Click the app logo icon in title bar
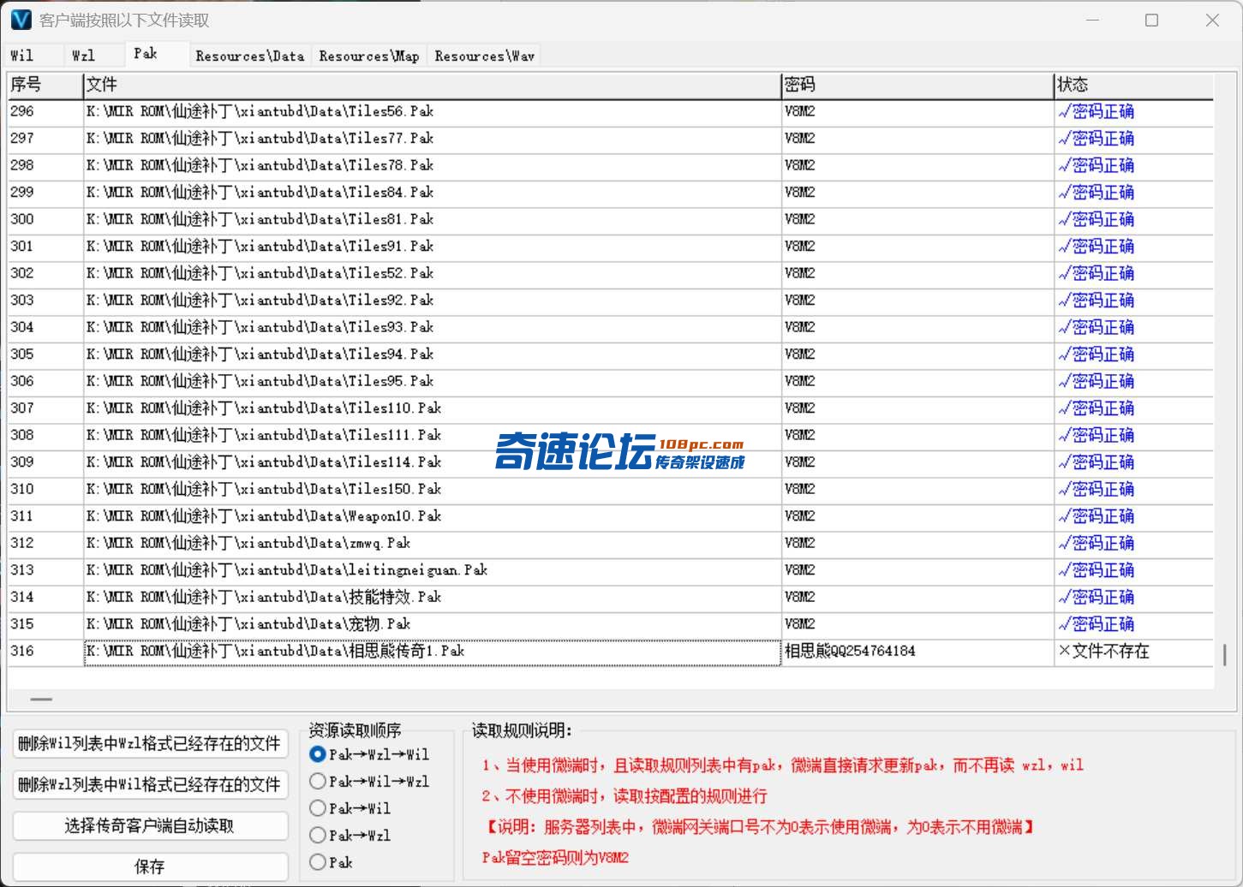The width and height of the screenshot is (1243, 887). pyautogui.click(x=21, y=20)
